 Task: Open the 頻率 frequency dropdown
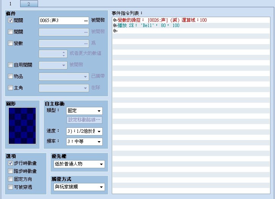point(84,142)
